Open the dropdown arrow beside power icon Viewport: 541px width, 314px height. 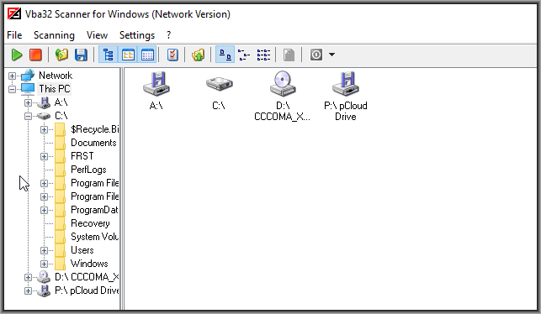pyautogui.click(x=331, y=55)
